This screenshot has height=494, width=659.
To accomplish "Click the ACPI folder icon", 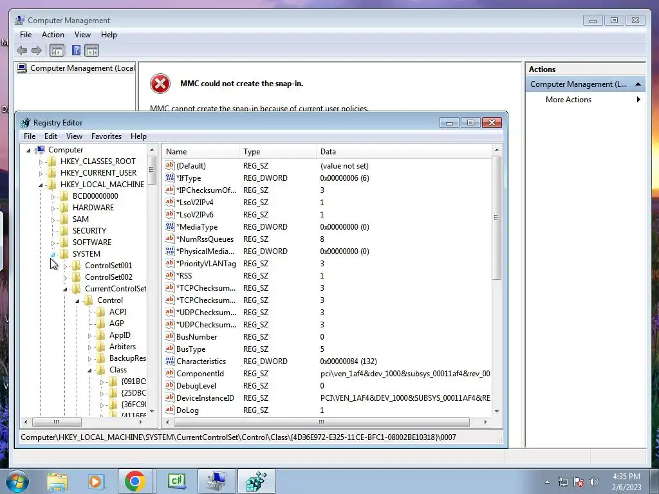I will click(101, 312).
